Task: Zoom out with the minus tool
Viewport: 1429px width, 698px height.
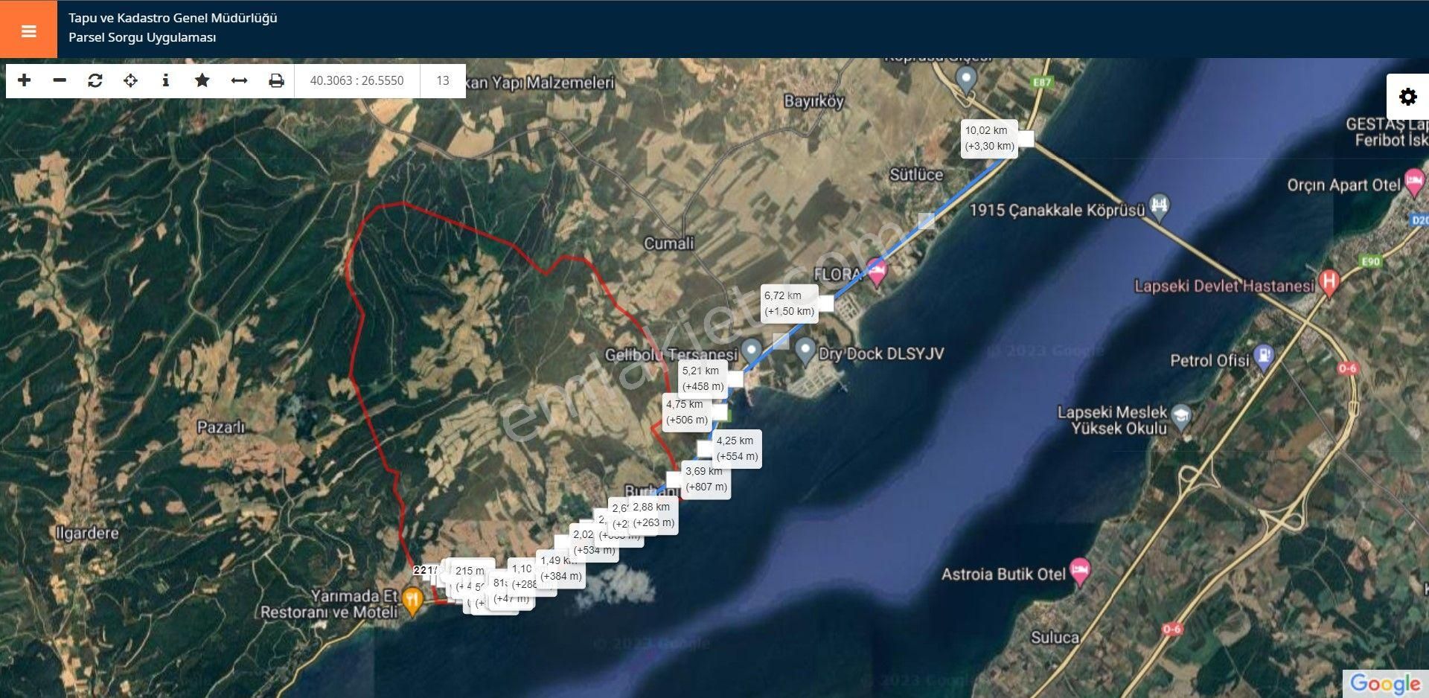Action: [x=60, y=80]
